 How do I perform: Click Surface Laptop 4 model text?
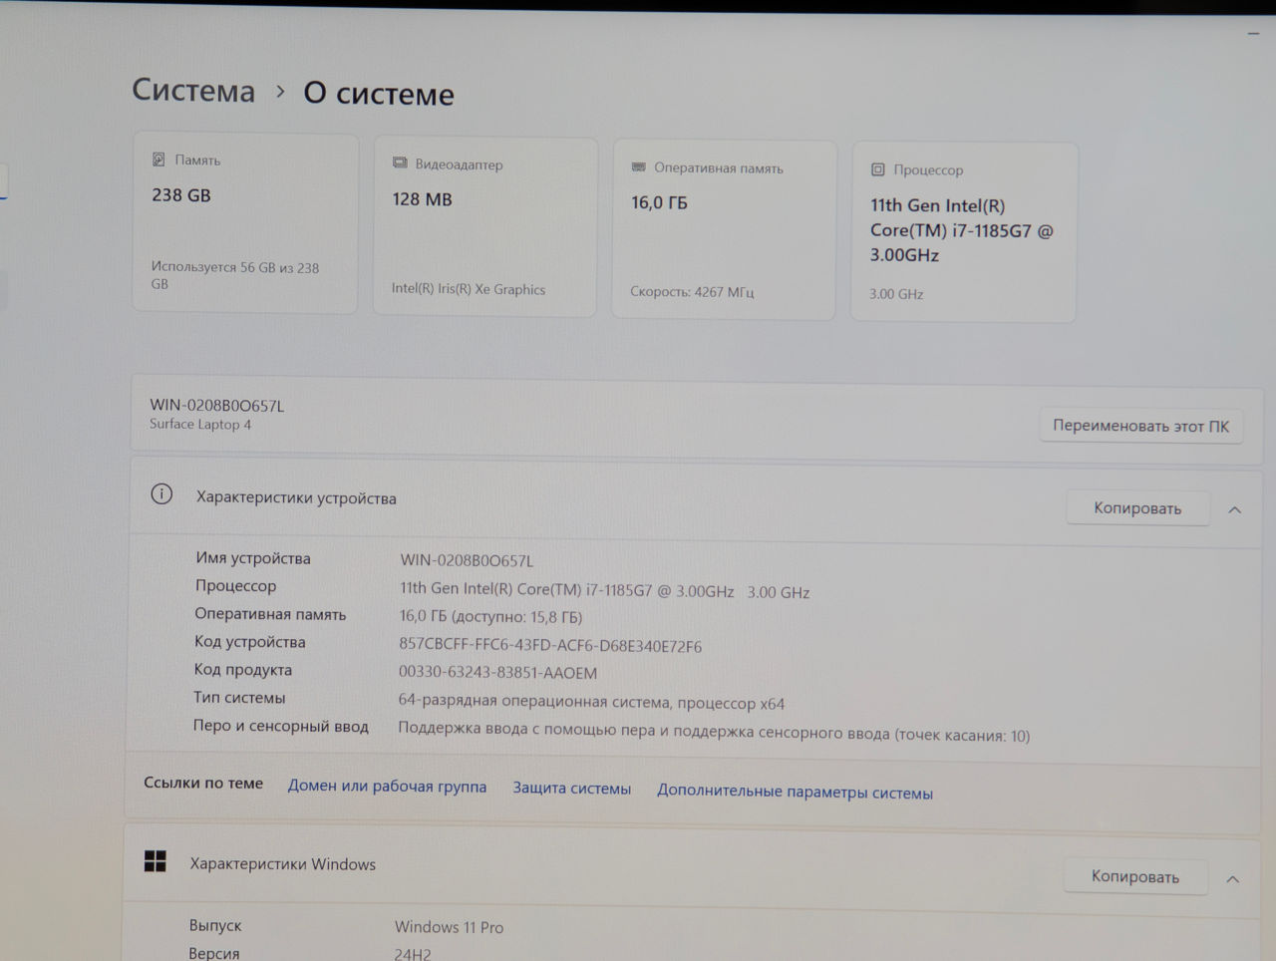[x=200, y=424]
